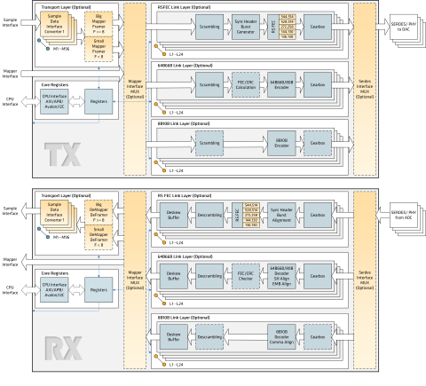The width and height of the screenshot is (426, 386).
Task: Select the TX 64B66B/80B Encoder block
Action: tap(281, 85)
